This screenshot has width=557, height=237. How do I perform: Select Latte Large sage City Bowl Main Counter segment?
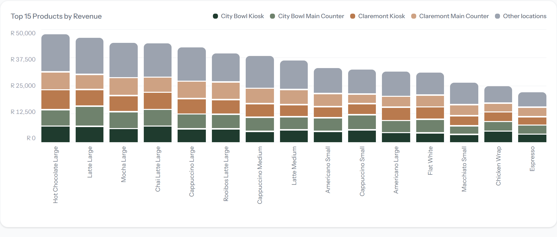[x=90, y=116]
